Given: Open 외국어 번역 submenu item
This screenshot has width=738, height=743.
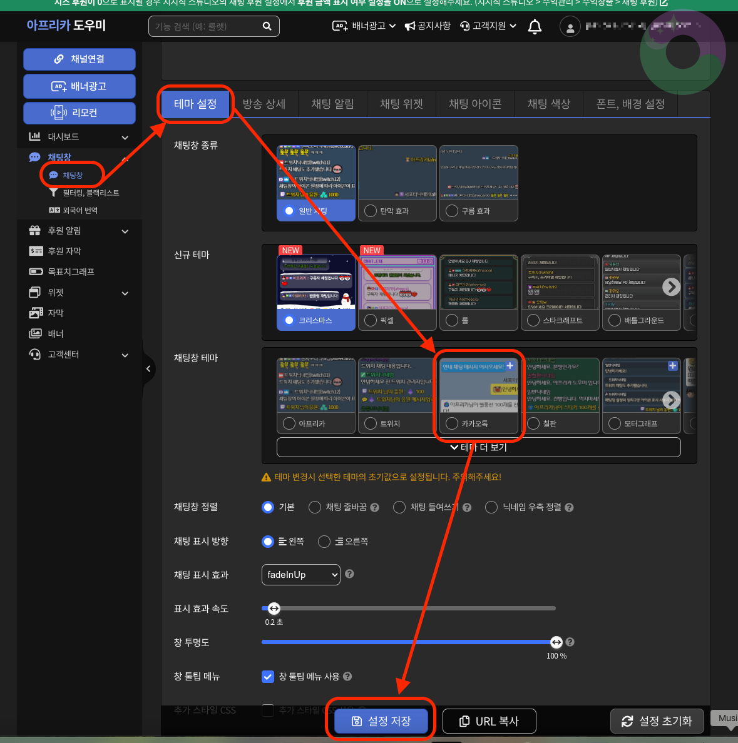Looking at the screenshot, I should 73,210.
